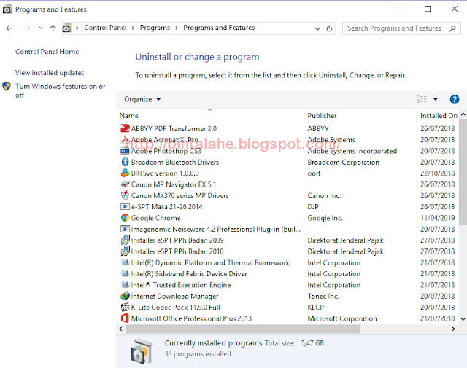This screenshot has width=467, height=368.
Task: Sort by the Publisher column header
Action: 360,115
